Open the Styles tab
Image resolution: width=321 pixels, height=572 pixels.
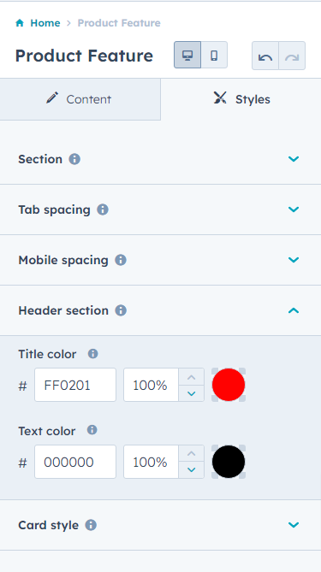241,99
